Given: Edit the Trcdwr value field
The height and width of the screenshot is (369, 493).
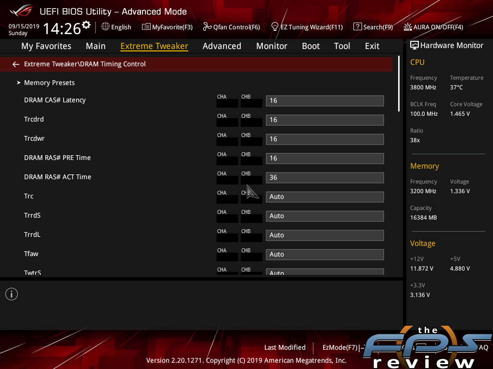Looking at the screenshot, I should click(x=325, y=139).
